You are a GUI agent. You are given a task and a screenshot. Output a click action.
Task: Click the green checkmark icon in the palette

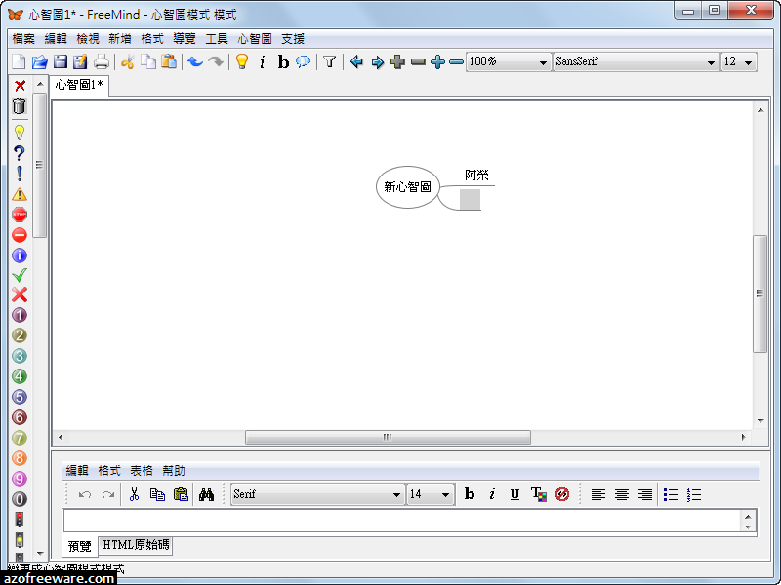(21, 275)
